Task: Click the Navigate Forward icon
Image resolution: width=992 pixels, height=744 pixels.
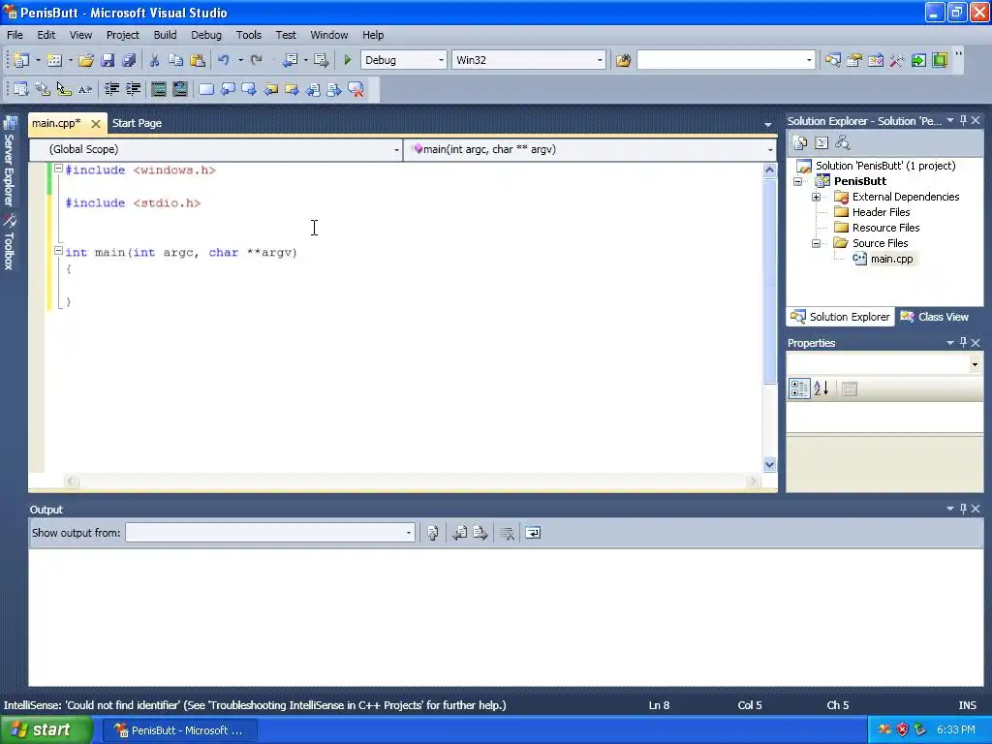Action: (322, 60)
